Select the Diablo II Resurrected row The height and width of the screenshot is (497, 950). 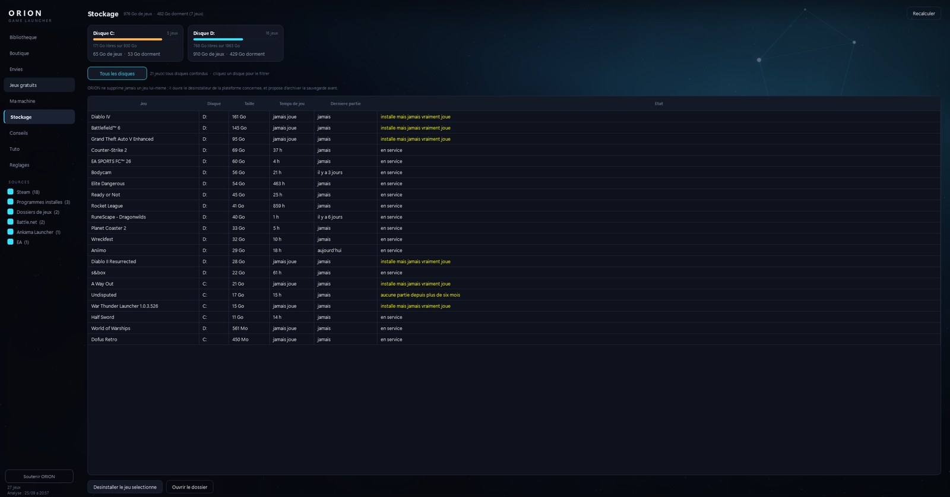[514, 262]
